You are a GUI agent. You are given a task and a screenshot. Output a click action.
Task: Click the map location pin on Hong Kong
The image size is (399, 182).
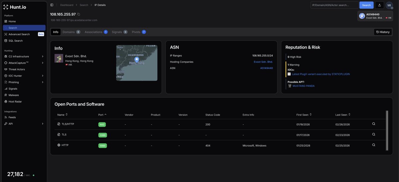tap(137, 60)
